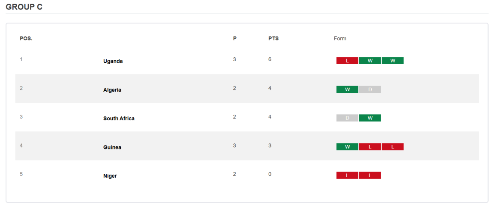
Task: Click Uganda's last W form badge
Action: point(393,61)
